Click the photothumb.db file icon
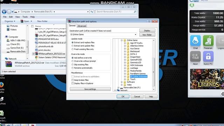This screenshot has width=224, height=126. pyautogui.click(x=36, y=47)
